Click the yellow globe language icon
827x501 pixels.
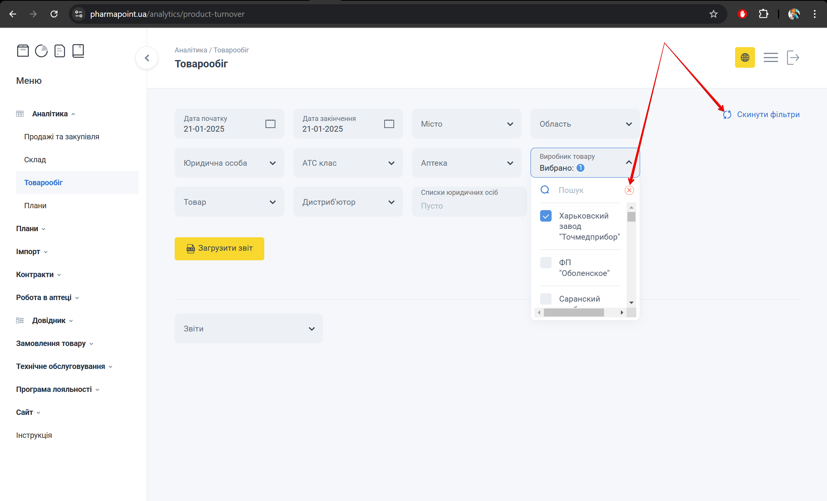[745, 57]
